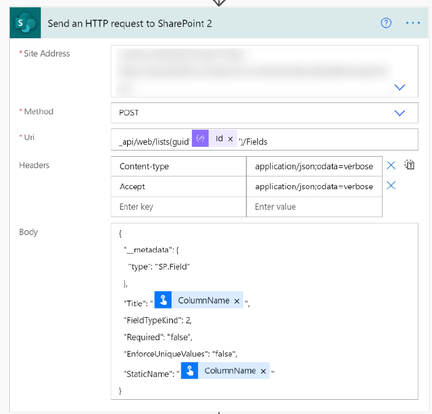Click the ColumnName token in Title line
Viewport: 432px width, 414px height.
(203, 300)
